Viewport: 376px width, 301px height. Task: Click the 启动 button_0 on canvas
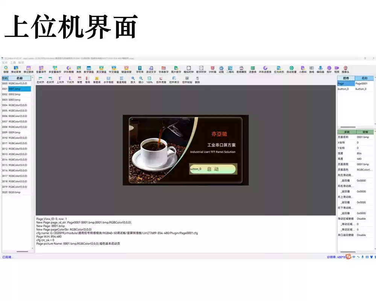pyautogui.click(x=213, y=169)
